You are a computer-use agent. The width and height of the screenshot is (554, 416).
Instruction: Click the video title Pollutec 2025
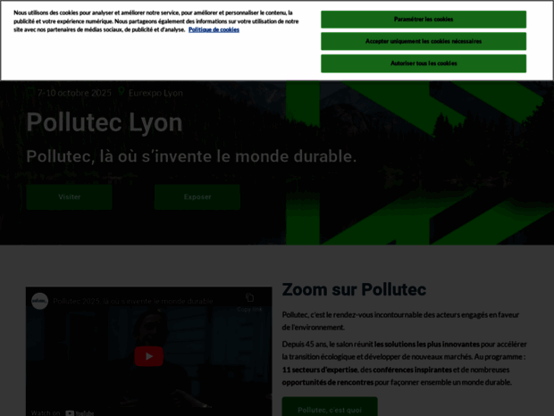(x=133, y=301)
